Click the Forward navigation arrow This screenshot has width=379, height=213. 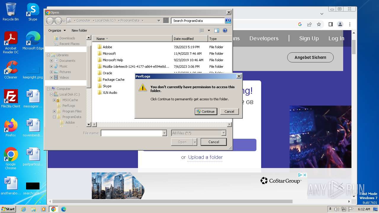click(x=58, y=21)
